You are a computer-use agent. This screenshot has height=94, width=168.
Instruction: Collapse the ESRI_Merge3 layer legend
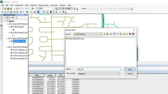coord(9,27)
